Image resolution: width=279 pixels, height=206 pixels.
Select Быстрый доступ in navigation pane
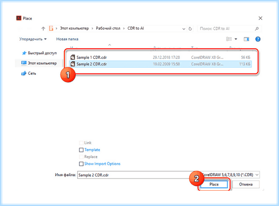pos(42,53)
